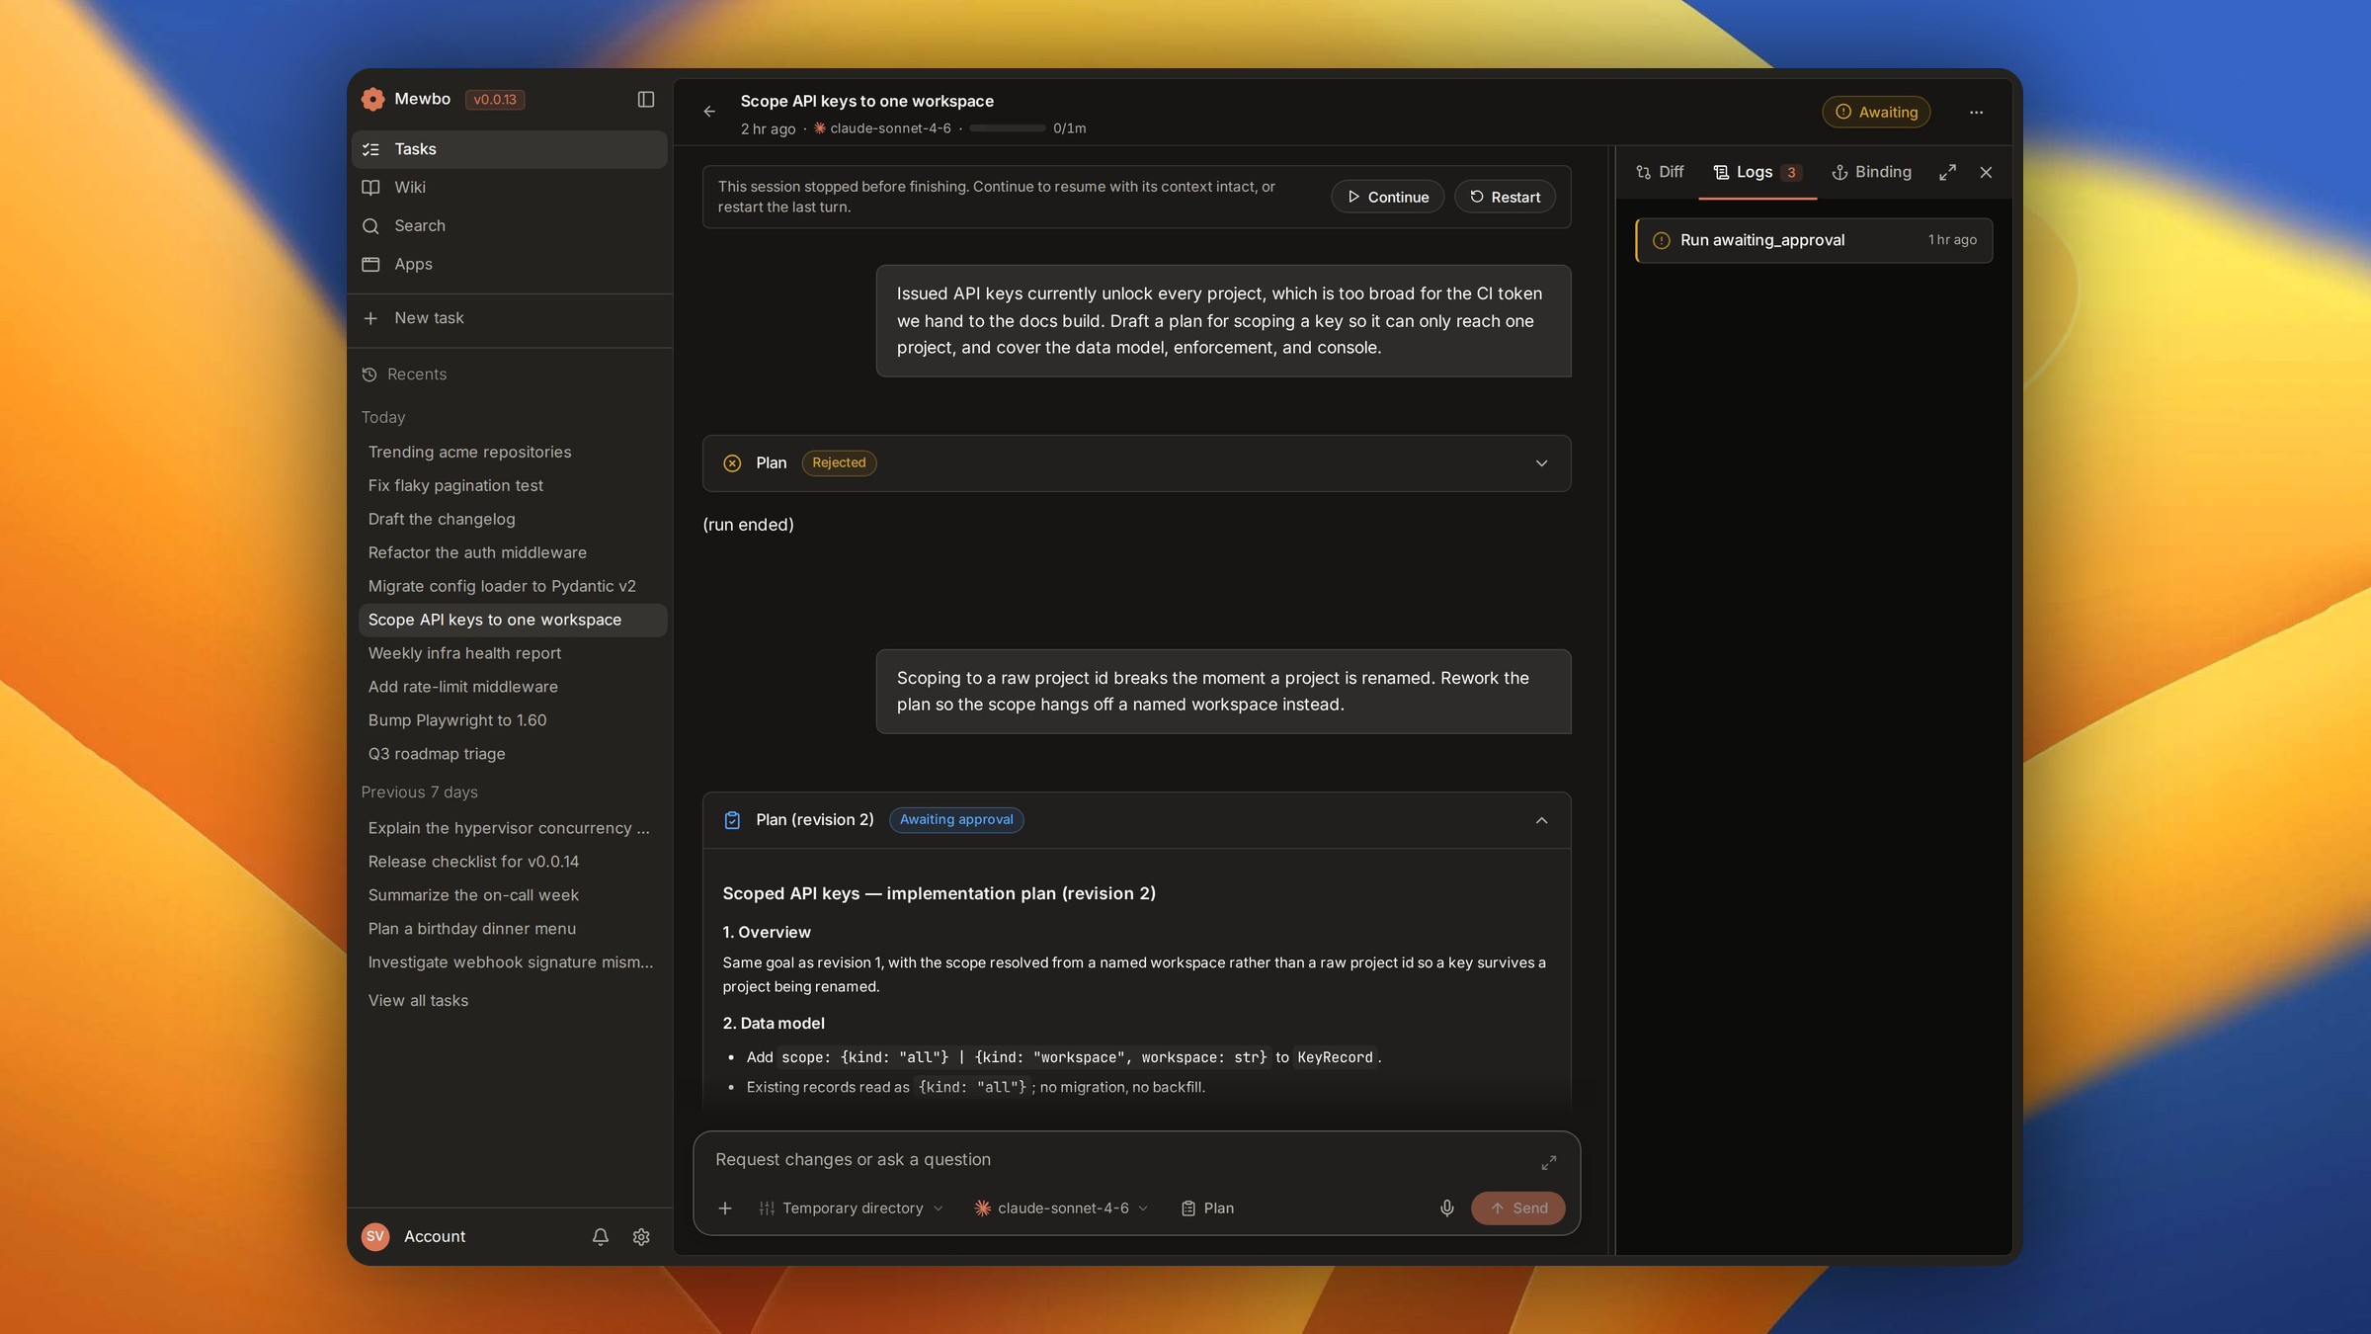Open Plan a birthday dinner menu task
The image size is (2371, 1334).
point(513,930)
